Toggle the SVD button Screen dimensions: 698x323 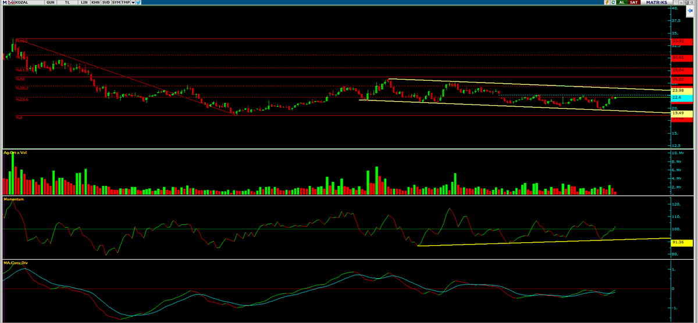106,3
